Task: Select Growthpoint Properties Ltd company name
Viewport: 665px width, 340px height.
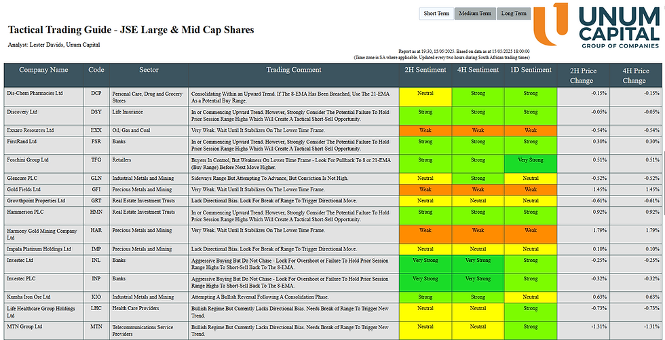Action: click(x=36, y=200)
